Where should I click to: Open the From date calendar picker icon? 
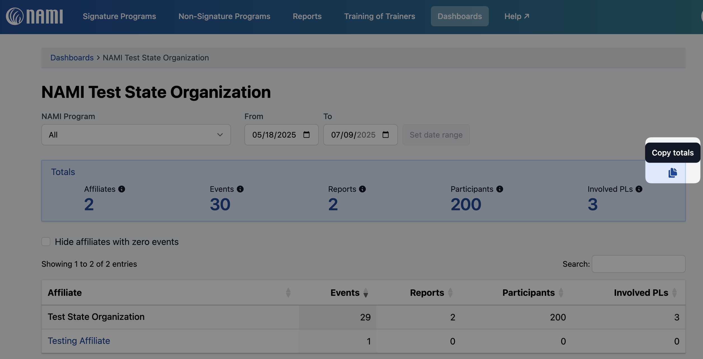306,135
